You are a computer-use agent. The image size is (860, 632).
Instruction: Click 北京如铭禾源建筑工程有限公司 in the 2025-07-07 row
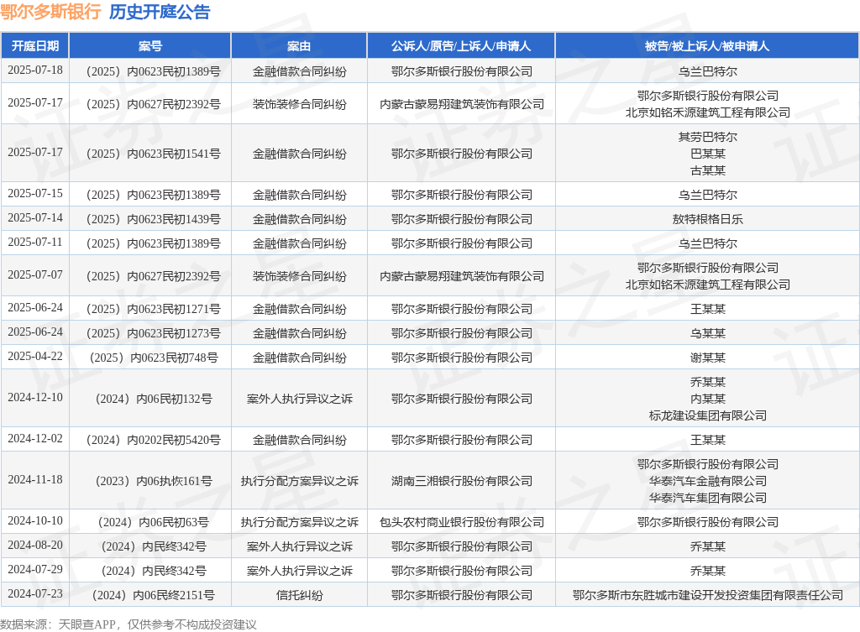(707, 285)
